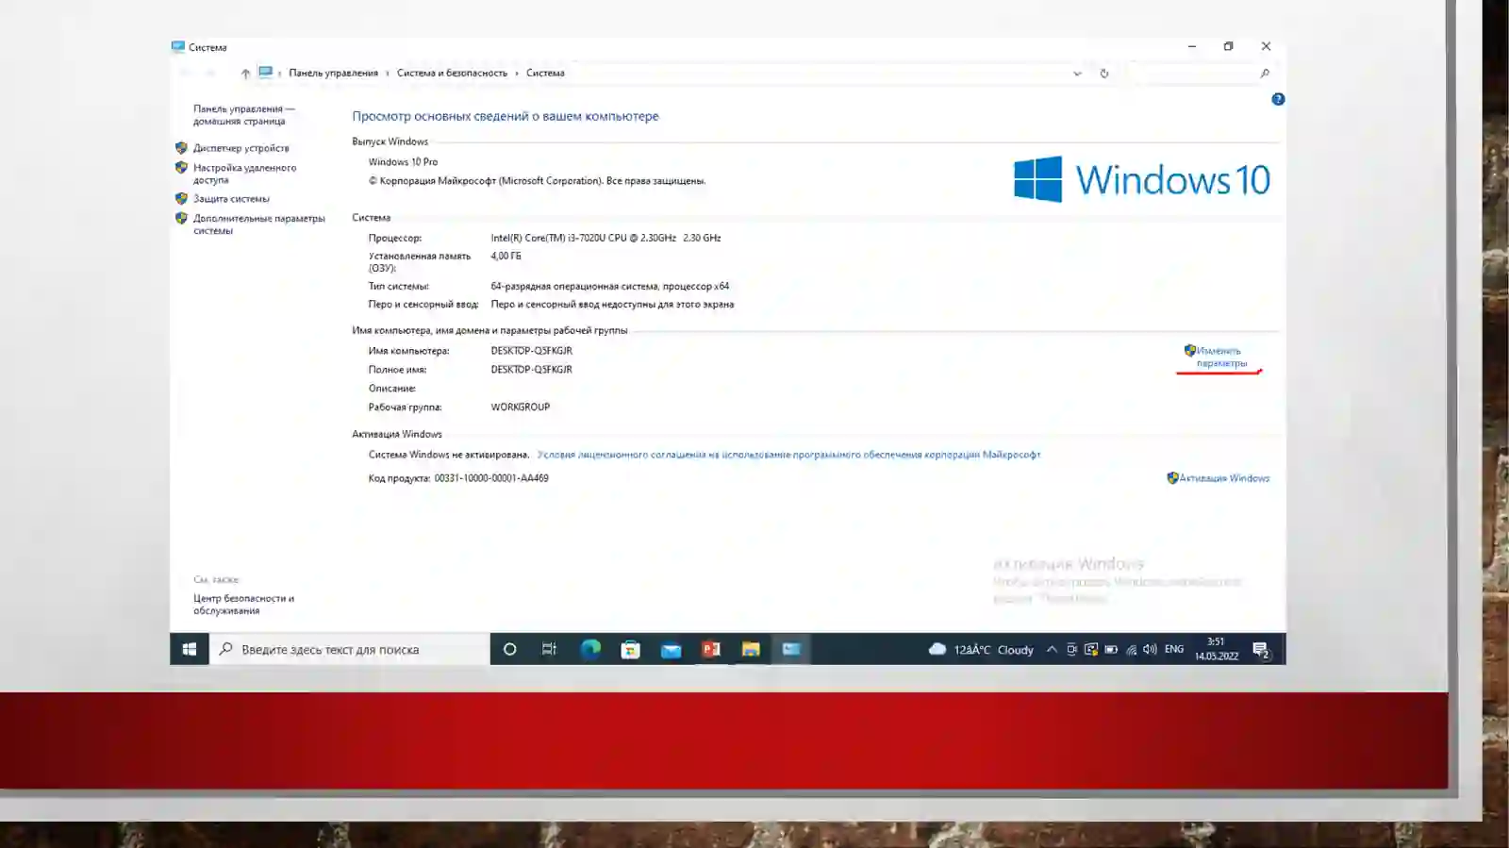
Task: Open Cortana circle icon
Action: coord(509,649)
